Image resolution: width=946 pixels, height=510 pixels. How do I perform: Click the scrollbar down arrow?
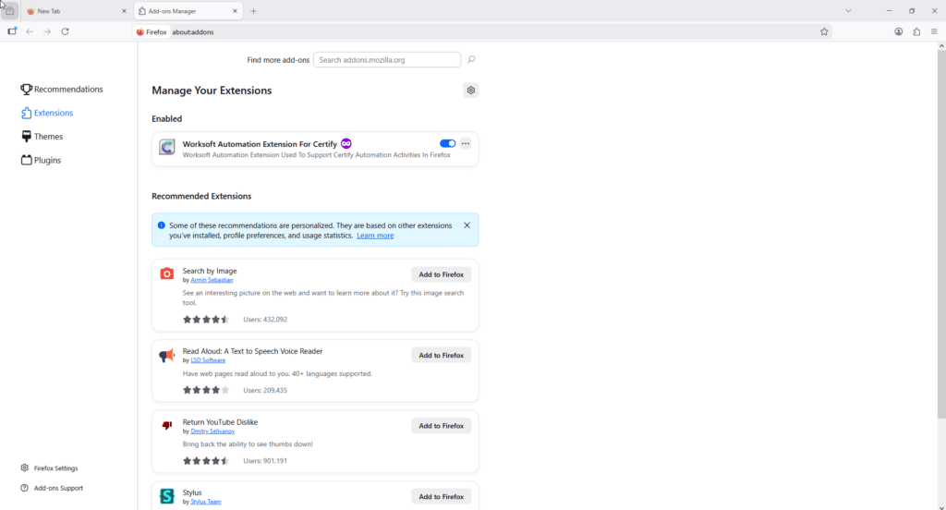(941, 507)
